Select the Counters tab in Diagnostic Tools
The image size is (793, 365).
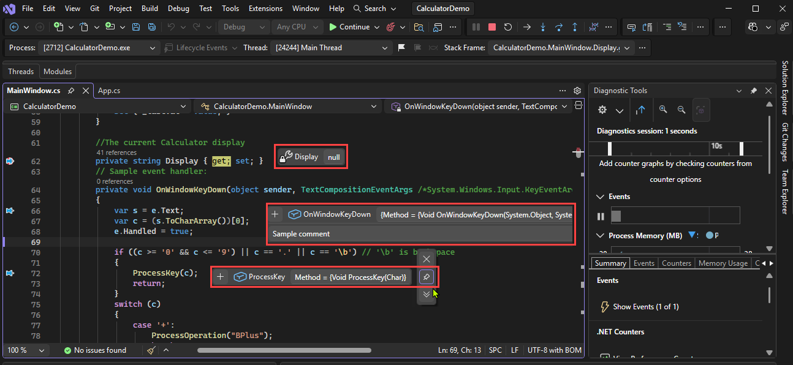coord(677,263)
